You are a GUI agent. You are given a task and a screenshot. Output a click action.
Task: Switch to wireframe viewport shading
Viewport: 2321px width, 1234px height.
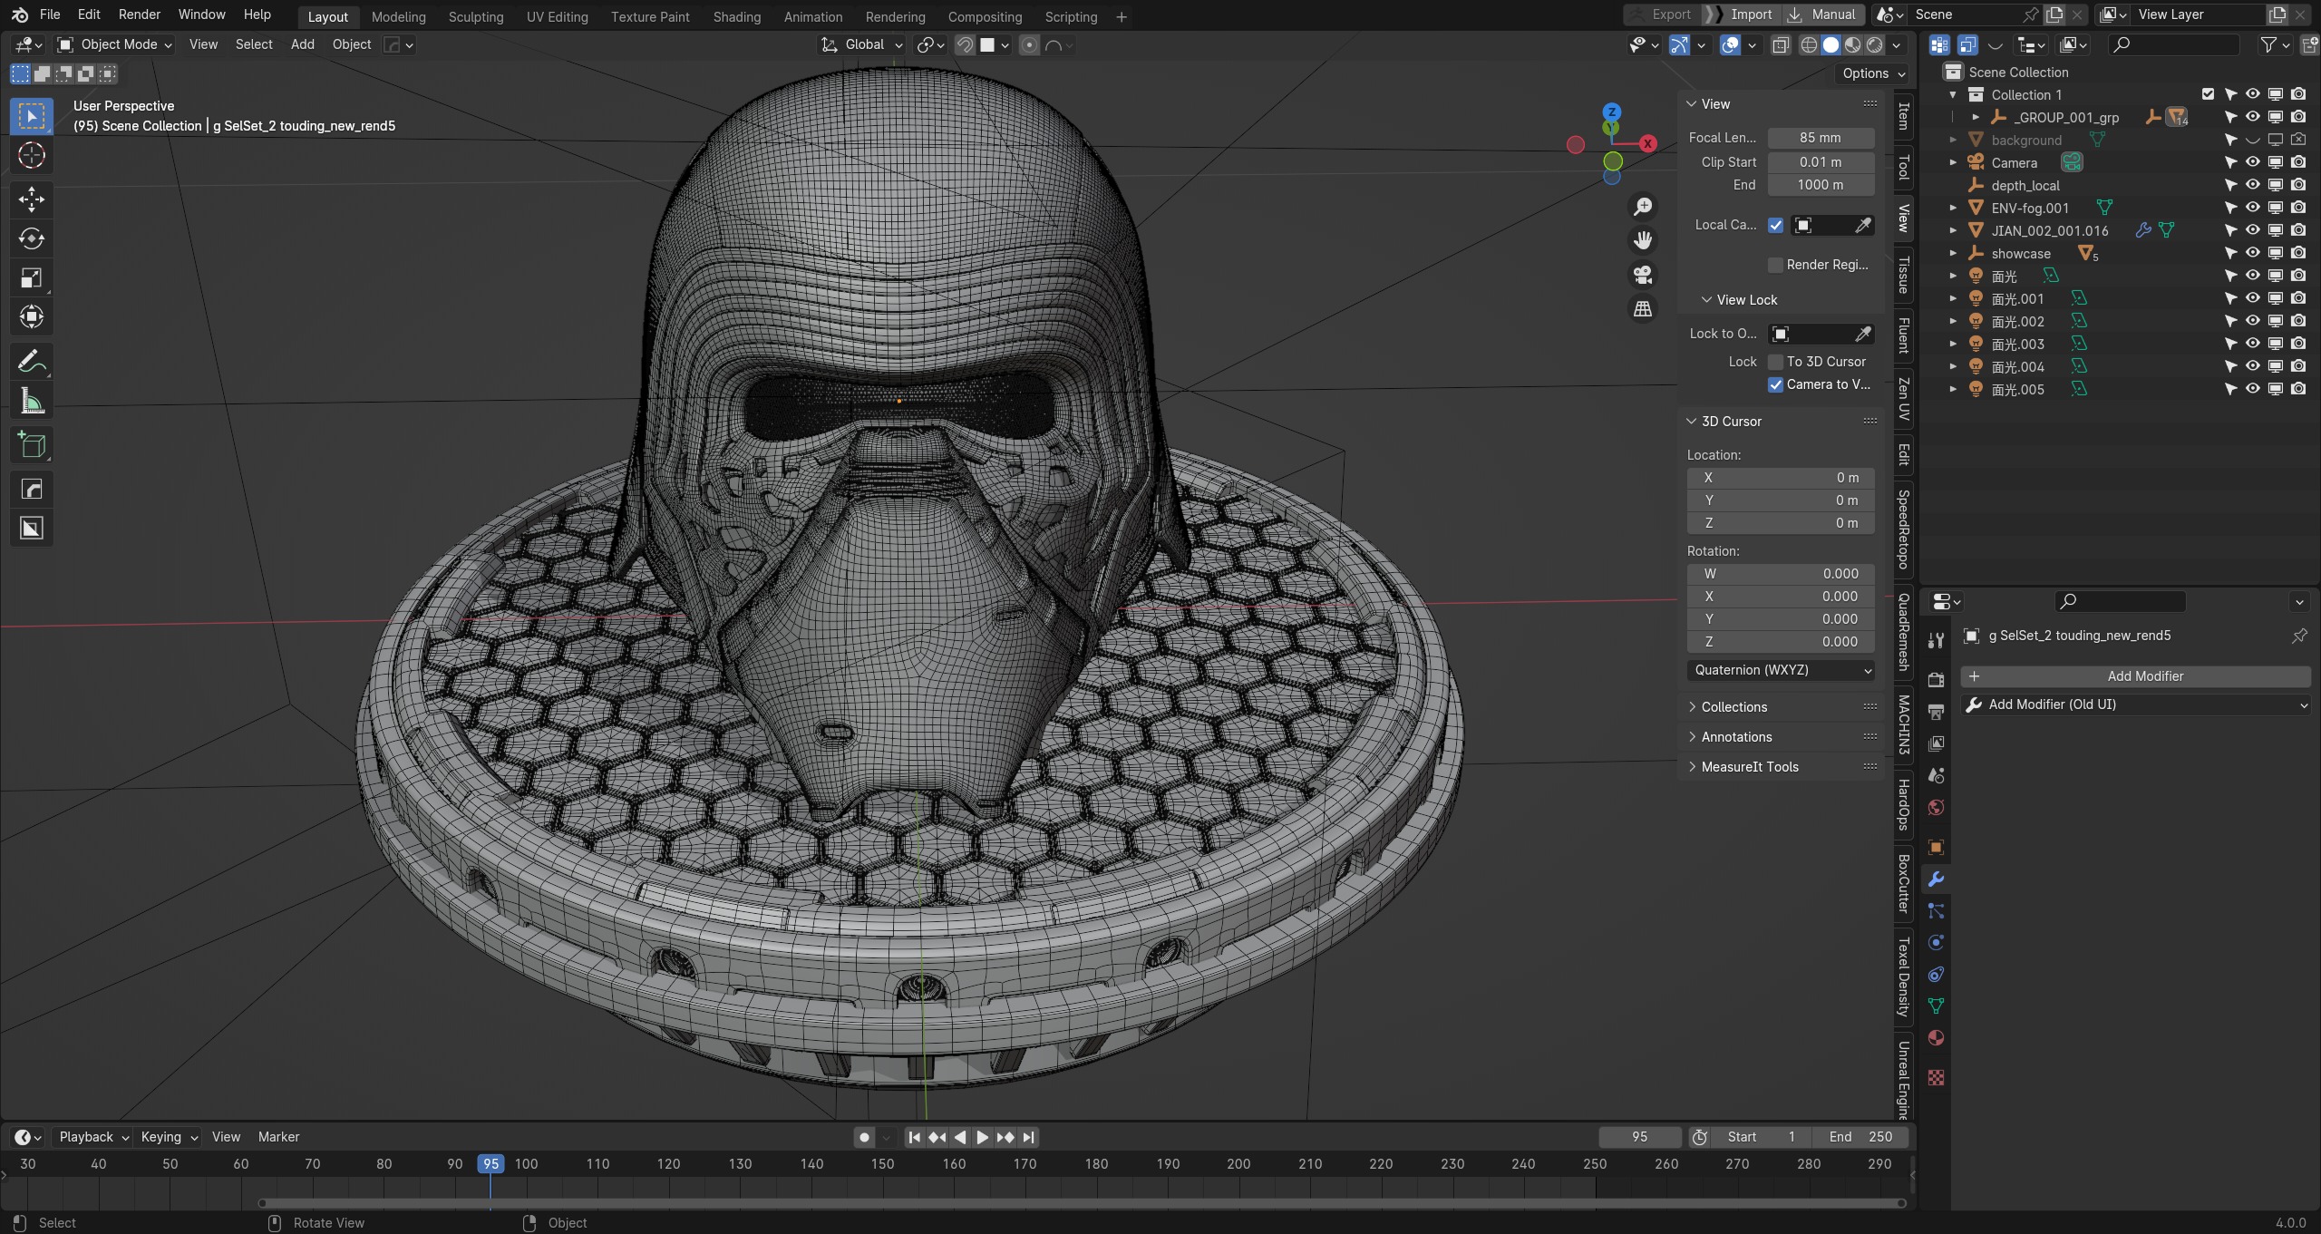tap(1809, 44)
